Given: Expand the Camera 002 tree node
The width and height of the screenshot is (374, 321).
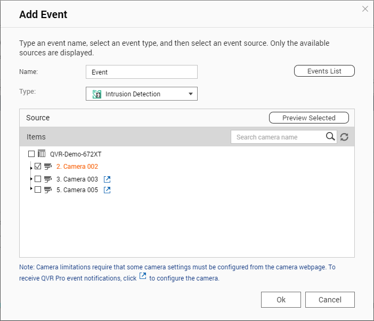Looking at the screenshot, I should pos(31,168).
